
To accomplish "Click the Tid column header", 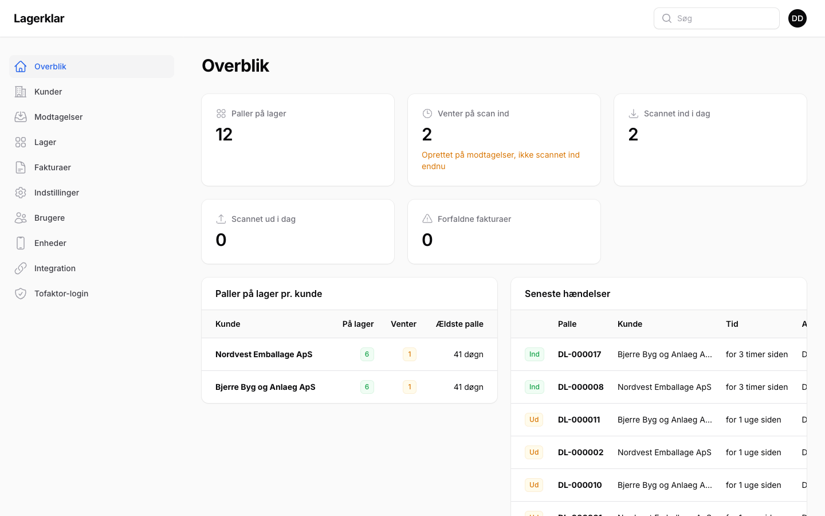I will click(x=732, y=324).
